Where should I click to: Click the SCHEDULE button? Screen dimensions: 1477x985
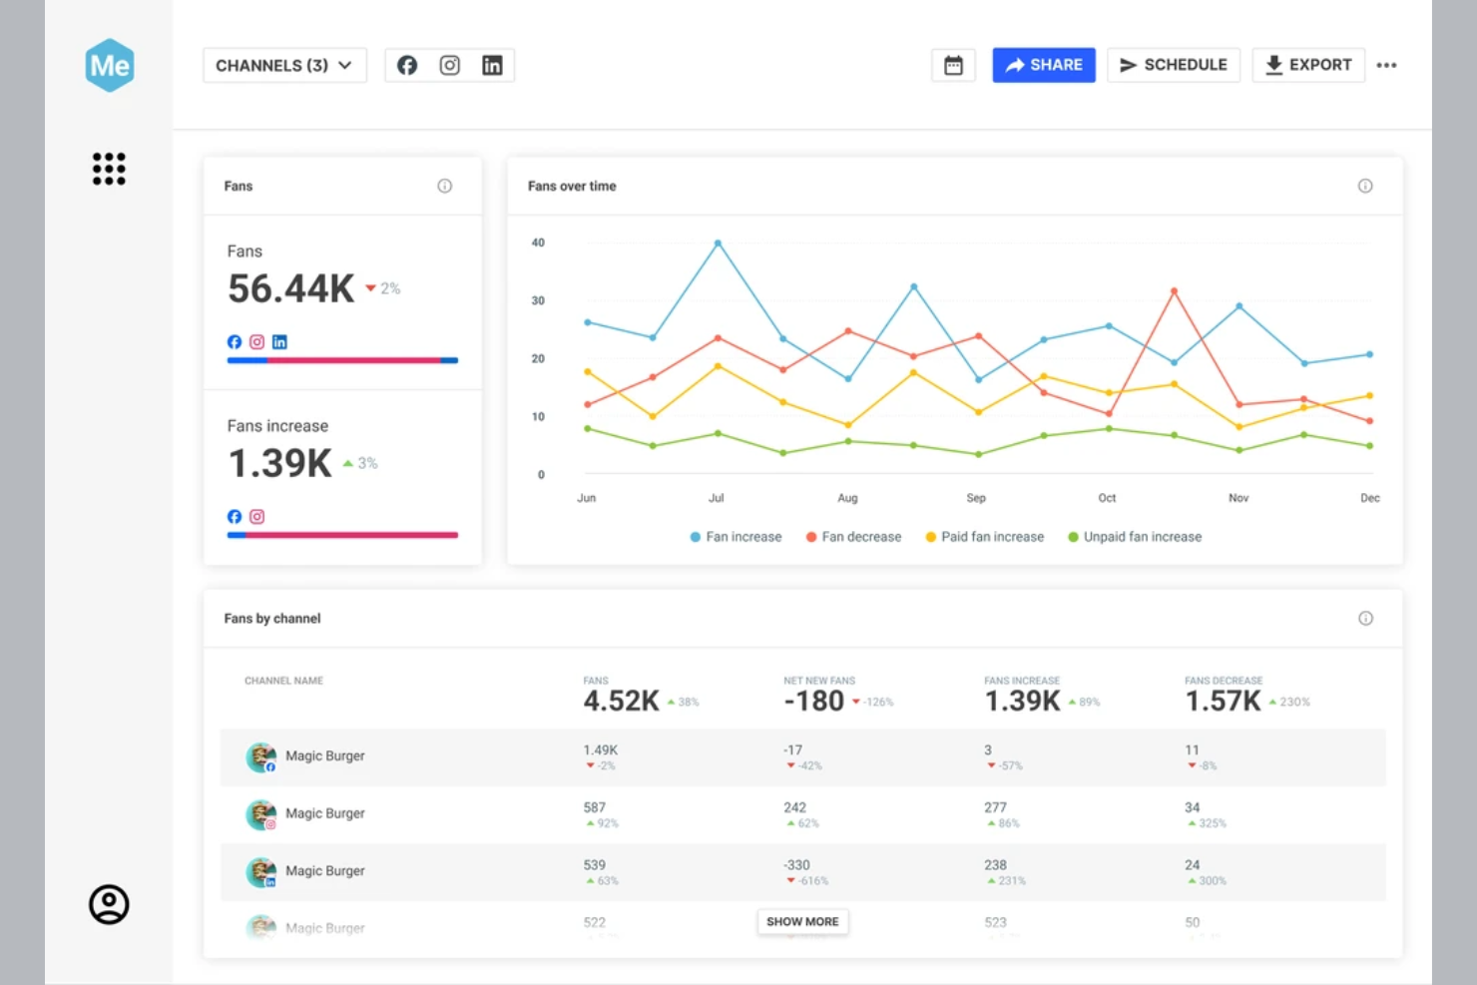coord(1174,65)
